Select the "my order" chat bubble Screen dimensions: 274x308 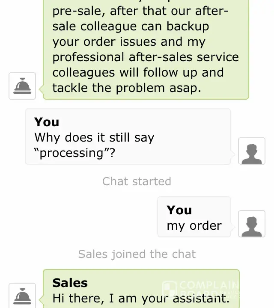(x=194, y=217)
